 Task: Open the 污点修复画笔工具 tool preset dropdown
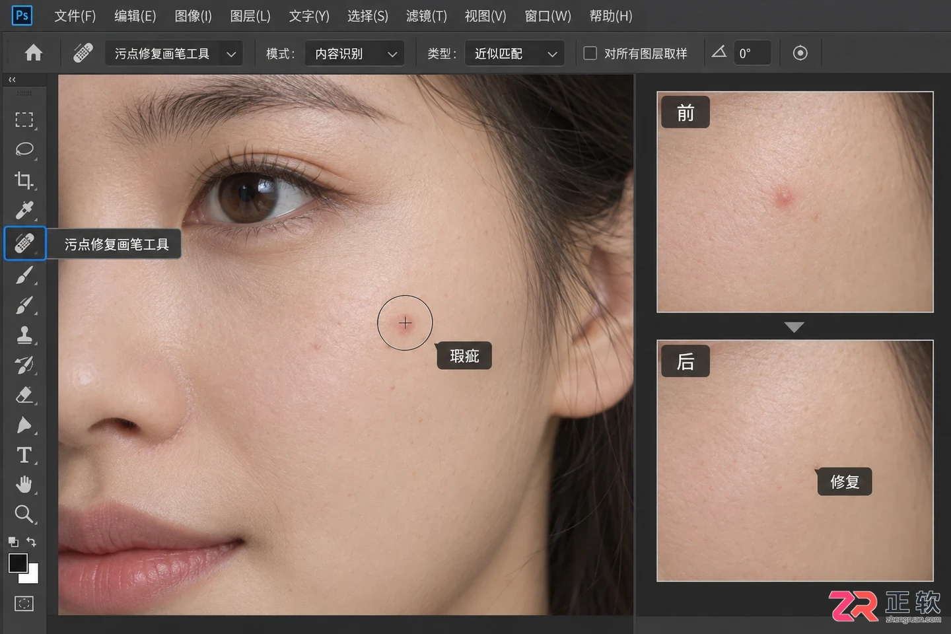coord(174,53)
